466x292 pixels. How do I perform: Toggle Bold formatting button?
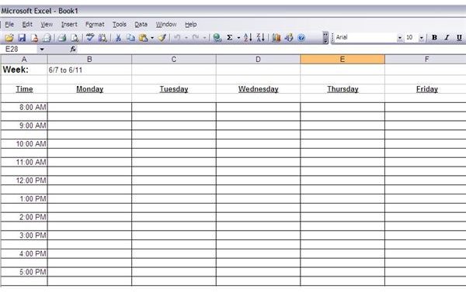434,38
